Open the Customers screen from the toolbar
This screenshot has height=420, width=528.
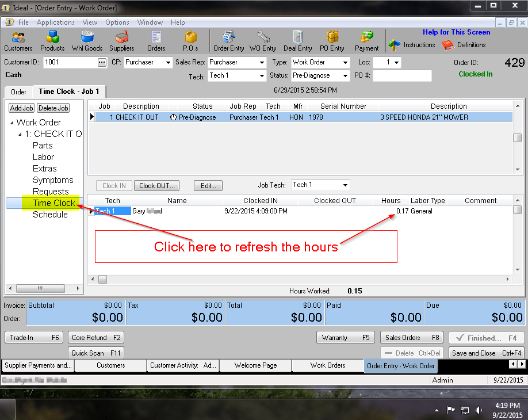point(18,40)
